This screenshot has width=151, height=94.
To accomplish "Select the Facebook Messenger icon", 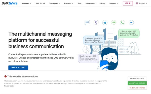I will pos(131,23).
